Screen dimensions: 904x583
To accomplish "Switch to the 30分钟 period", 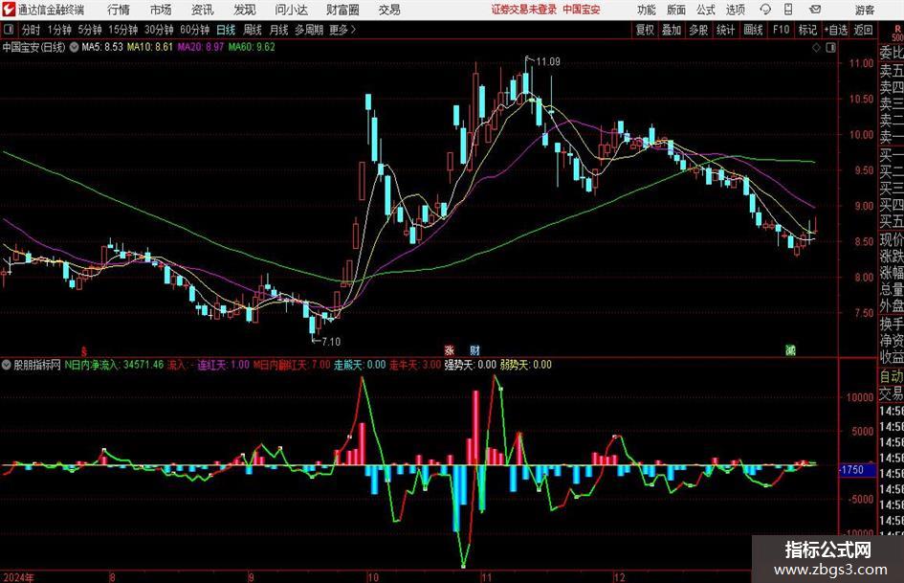I will click(159, 30).
